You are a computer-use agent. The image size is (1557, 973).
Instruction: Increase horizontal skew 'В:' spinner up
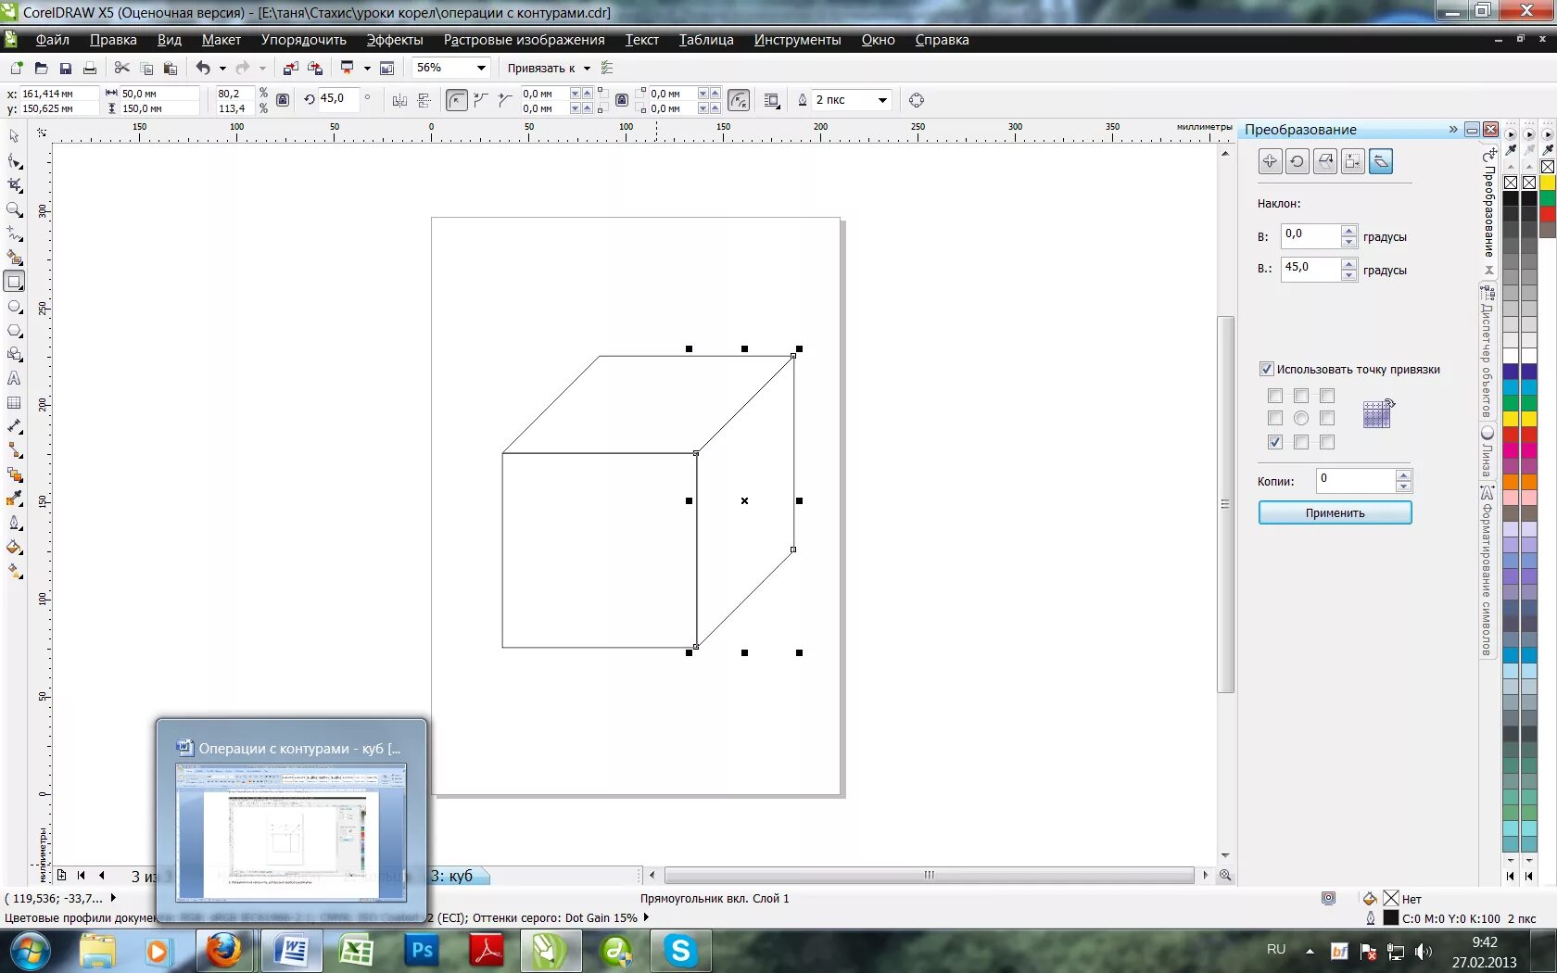tap(1349, 231)
